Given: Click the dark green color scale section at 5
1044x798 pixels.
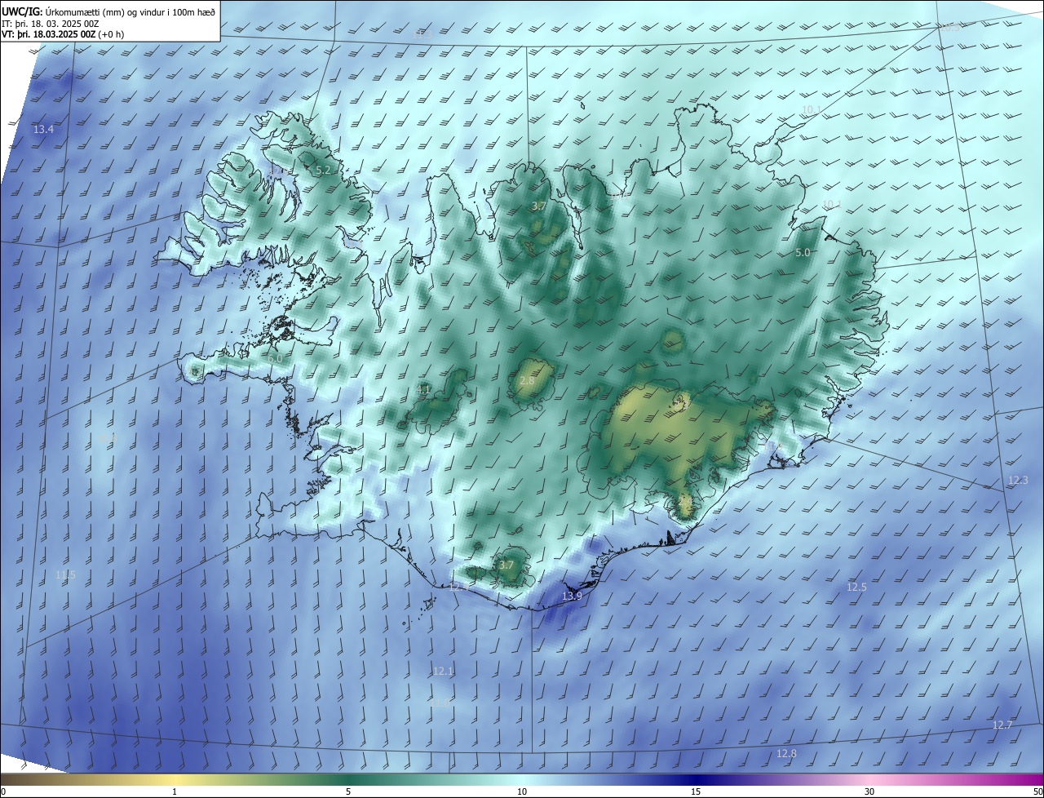Looking at the screenshot, I should 348,779.
